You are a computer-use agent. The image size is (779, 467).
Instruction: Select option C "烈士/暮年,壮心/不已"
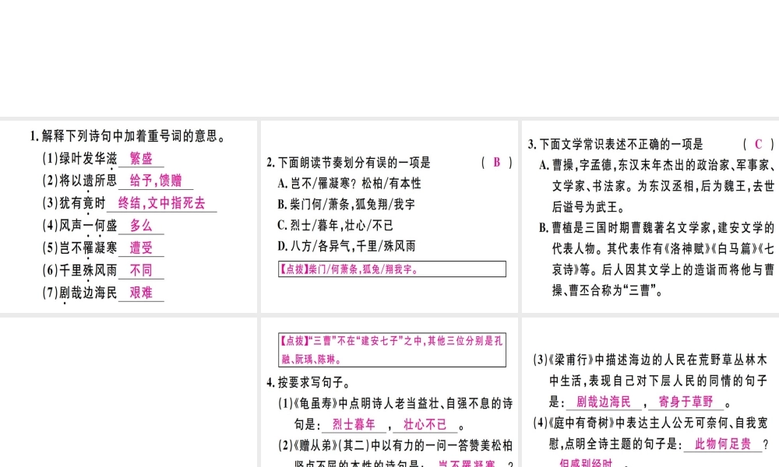[335, 225]
